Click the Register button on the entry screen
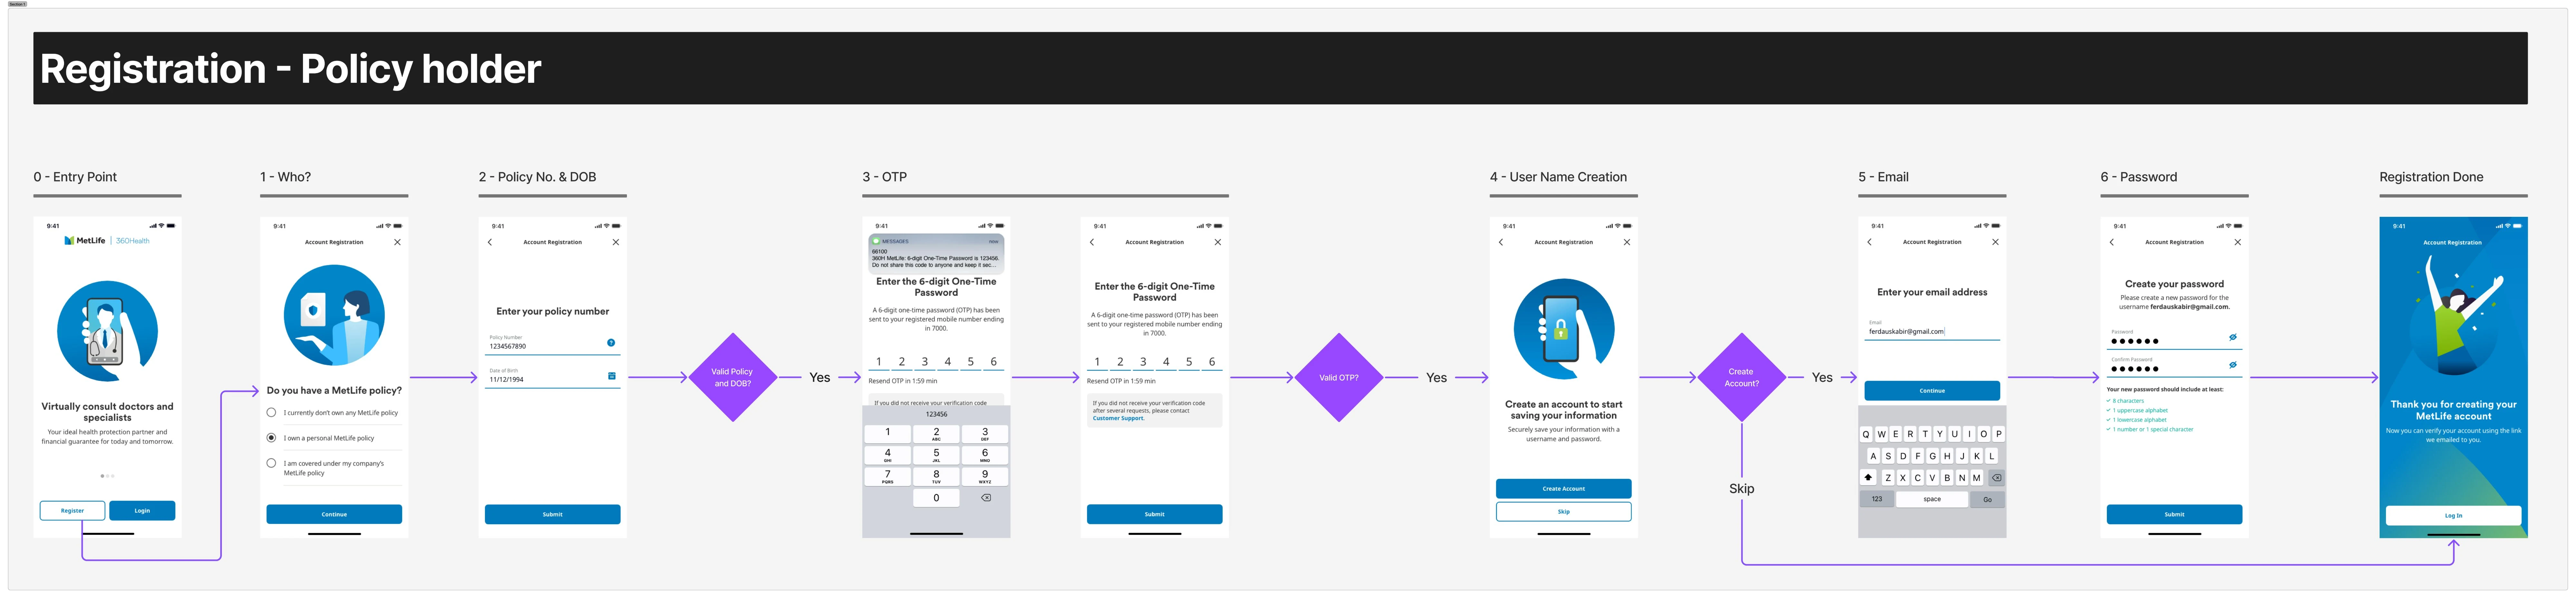Screen dimensions: 2576x598 [72, 511]
